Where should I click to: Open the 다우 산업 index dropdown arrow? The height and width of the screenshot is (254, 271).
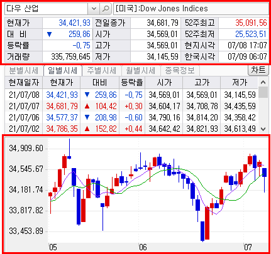(94, 9)
